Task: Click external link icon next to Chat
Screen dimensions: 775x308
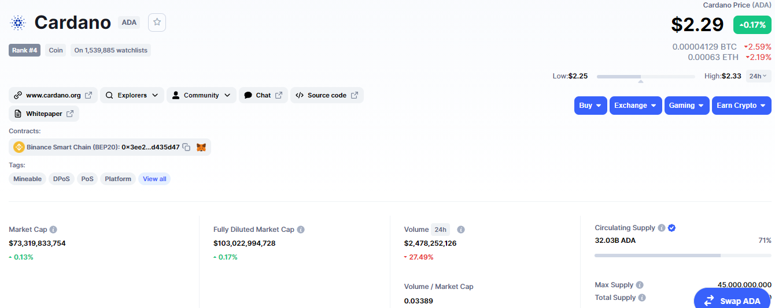Action: tap(279, 95)
